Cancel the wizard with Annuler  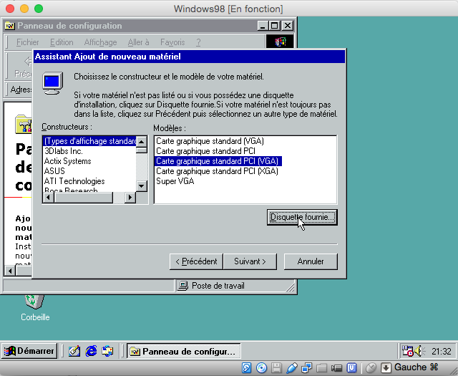311,261
